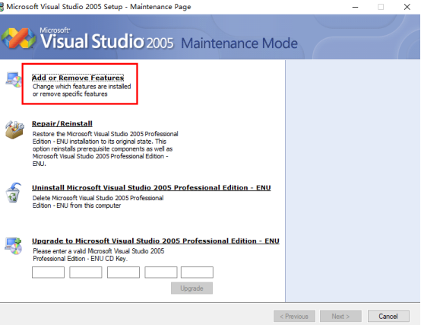Focus the third CD key input box
Image resolution: width=421 pixels, height=325 pixels.
pyautogui.click(x=123, y=272)
